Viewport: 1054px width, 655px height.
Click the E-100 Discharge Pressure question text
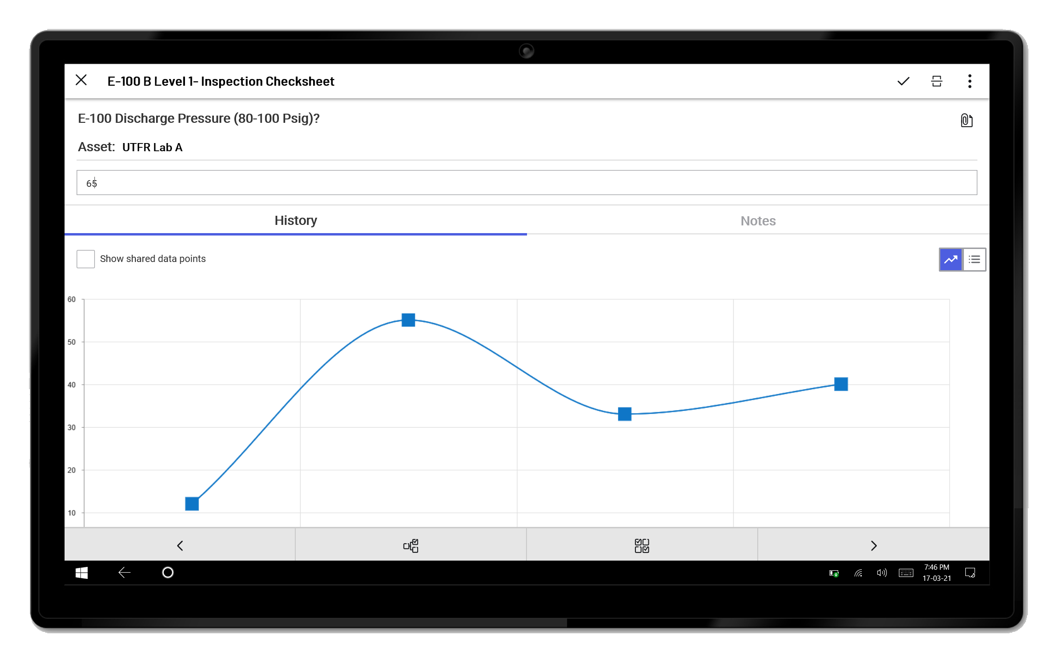(x=198, y=118)
